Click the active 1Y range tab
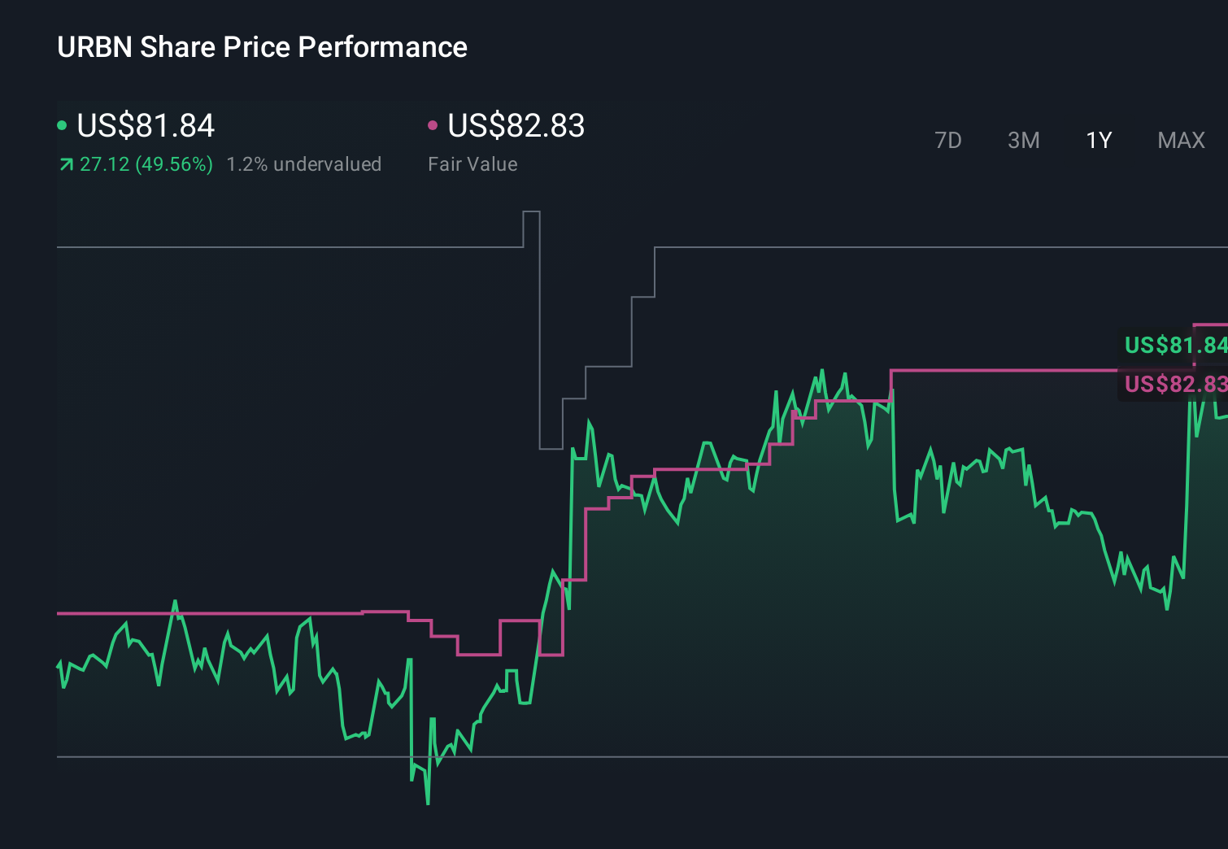Image resolution: width=1228 pixels, height=849 pixels. point(1098,140)
